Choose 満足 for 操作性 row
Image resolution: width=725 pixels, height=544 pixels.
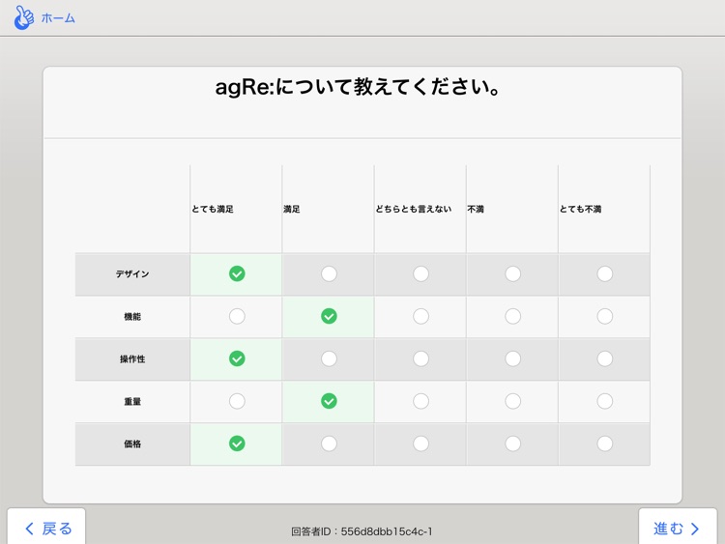(329, 359)
